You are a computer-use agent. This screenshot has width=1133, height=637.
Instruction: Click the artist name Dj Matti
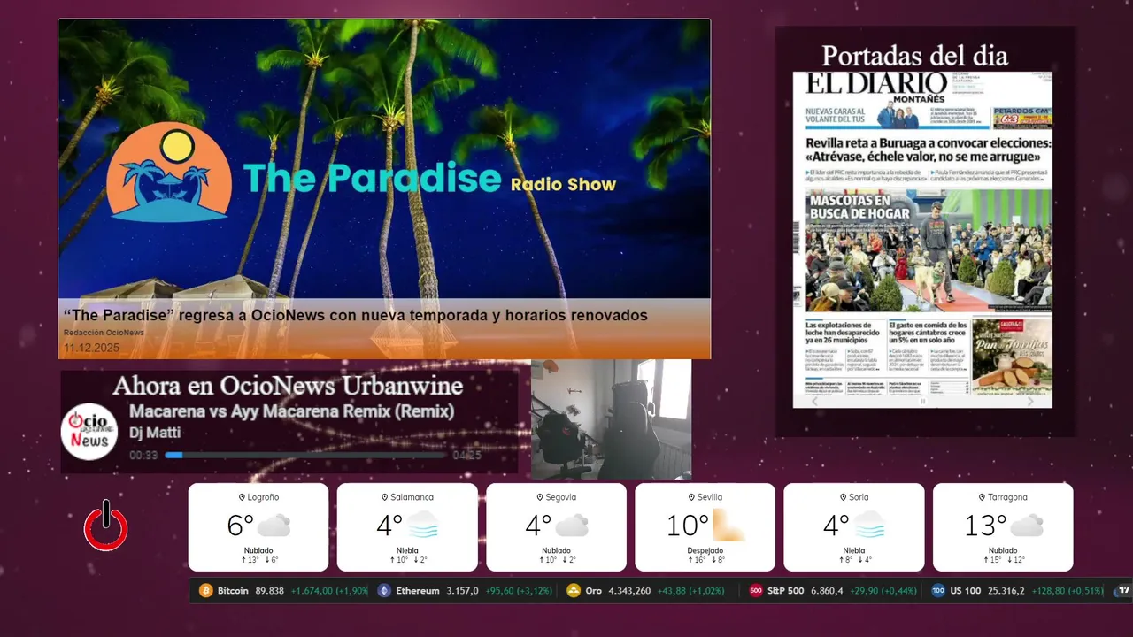(155, 433)
